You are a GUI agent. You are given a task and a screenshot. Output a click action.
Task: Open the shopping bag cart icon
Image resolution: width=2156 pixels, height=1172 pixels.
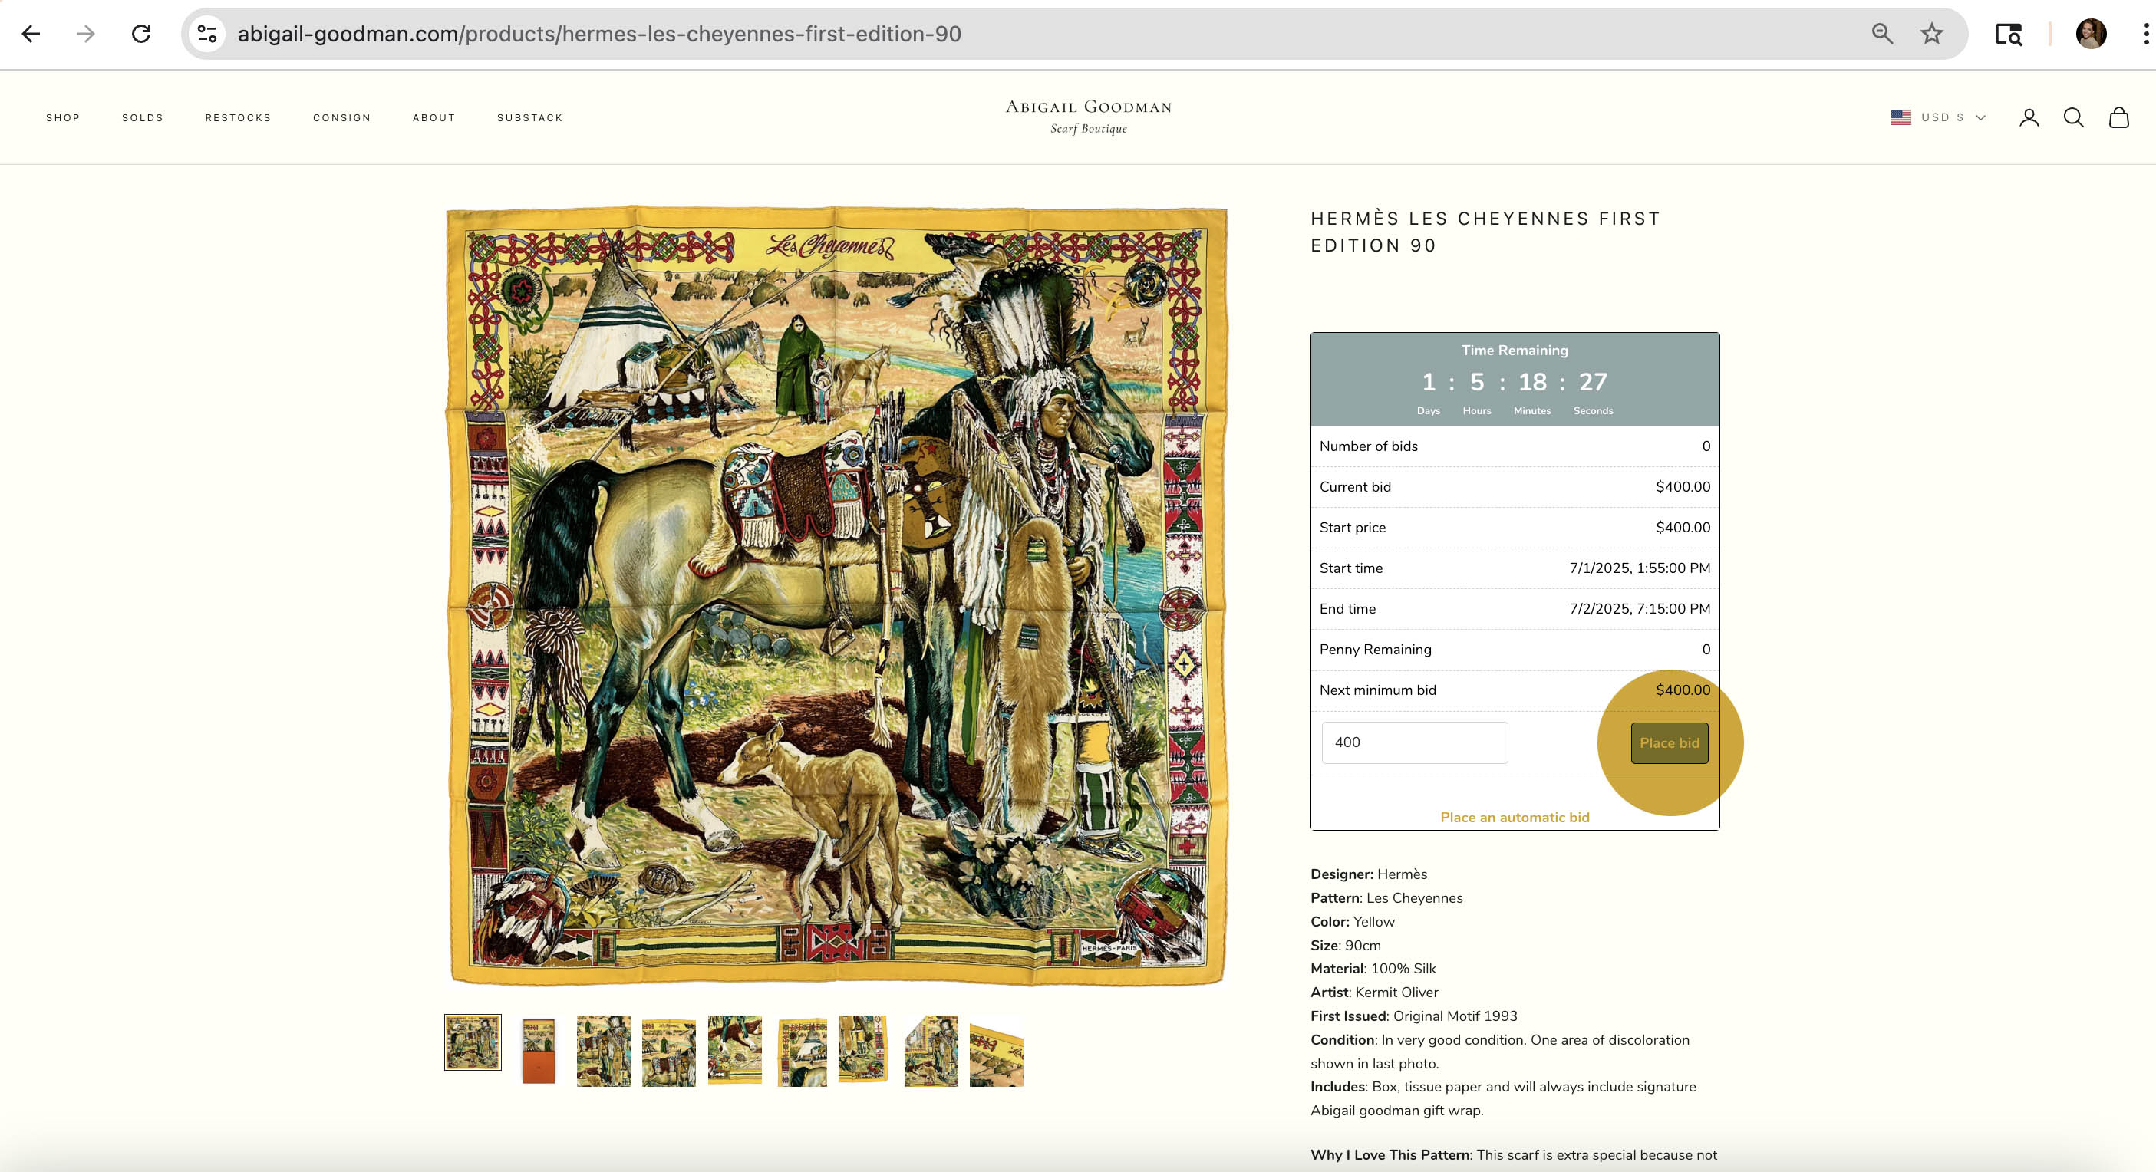pos(2118,118)
